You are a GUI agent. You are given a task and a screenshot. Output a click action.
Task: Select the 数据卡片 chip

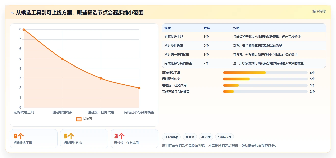[x=224, y=137]
